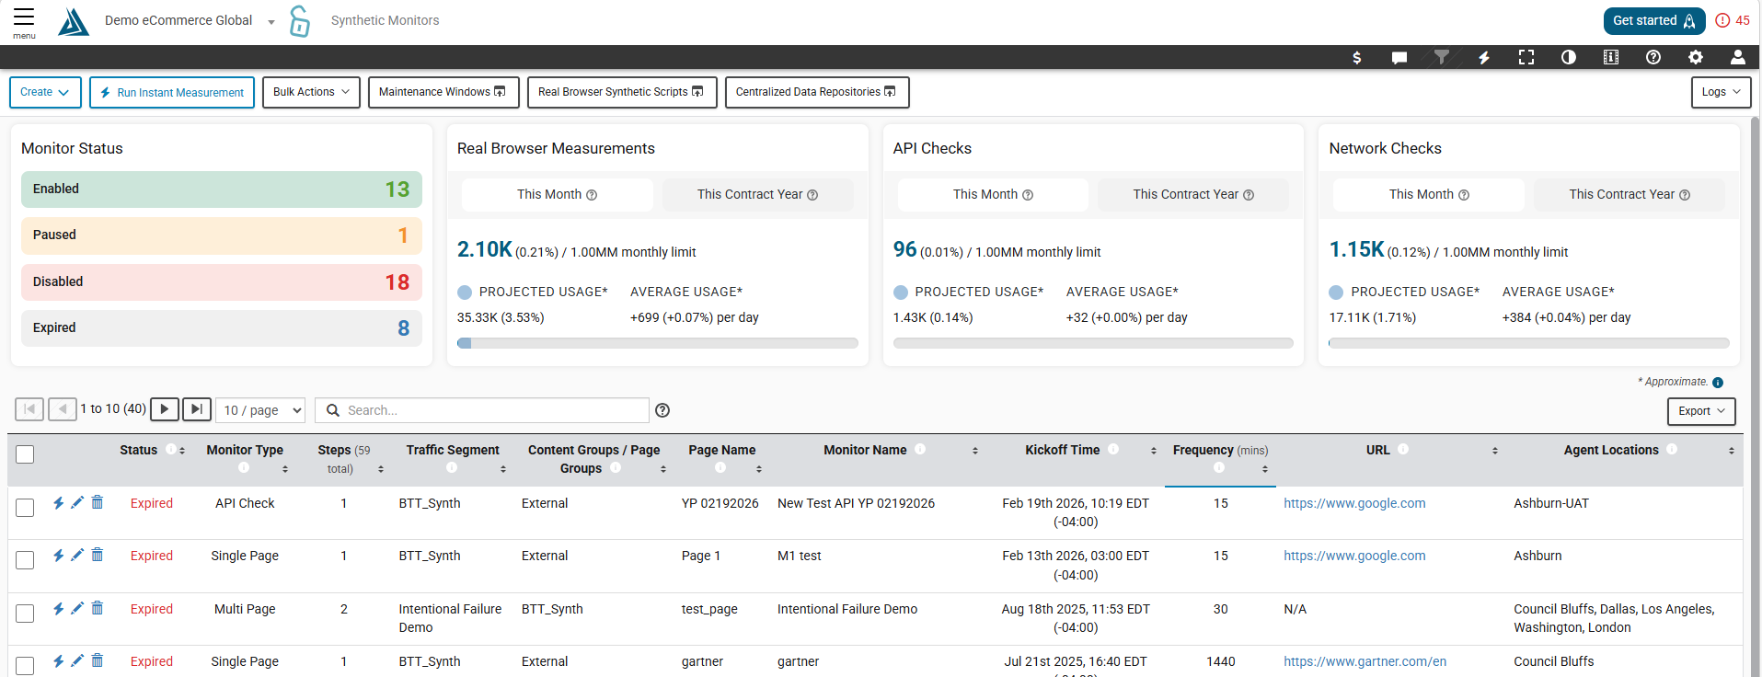The image size is (1762, 677).
Task: Jump to last page of monitors
Action: (197, 409)
